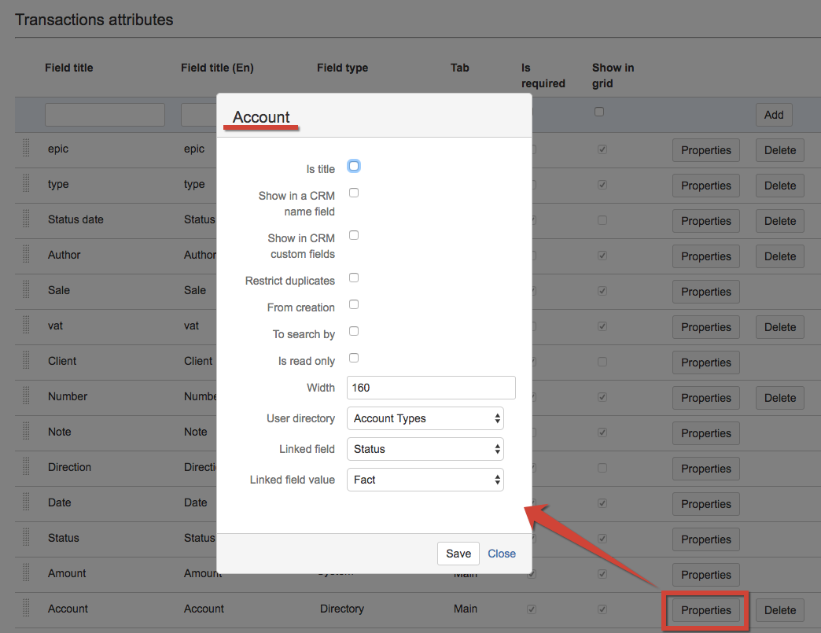Click the Note row grip handle
821x633 pixels.
pos(26,432)
